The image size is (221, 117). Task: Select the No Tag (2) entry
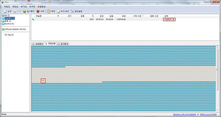9,35
